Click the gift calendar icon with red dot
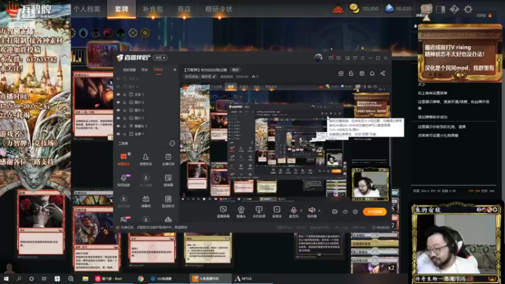The height and width of the screenshot is (284, 505). tap(341, 73)
